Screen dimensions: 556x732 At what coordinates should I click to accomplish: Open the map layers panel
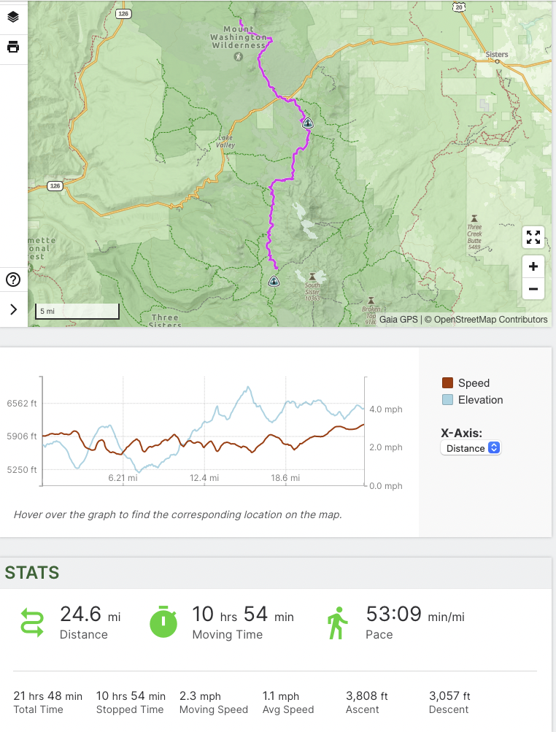pyautogui.click(x=13, y=17)
